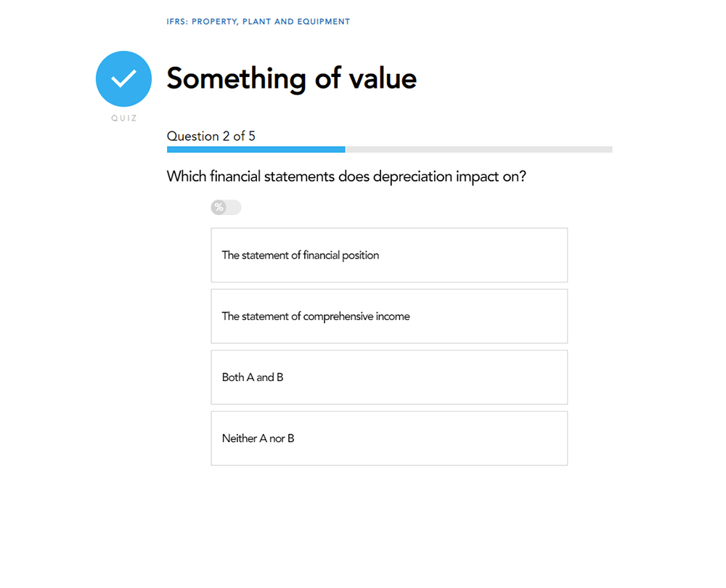Click the word 'depreciation' in the question
Screen dimensions: 726x588
click(412, 176)
